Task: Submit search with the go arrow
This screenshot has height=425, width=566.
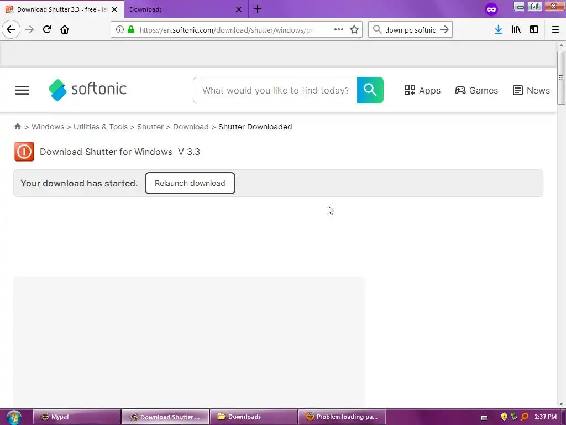Action: (444, 30)
